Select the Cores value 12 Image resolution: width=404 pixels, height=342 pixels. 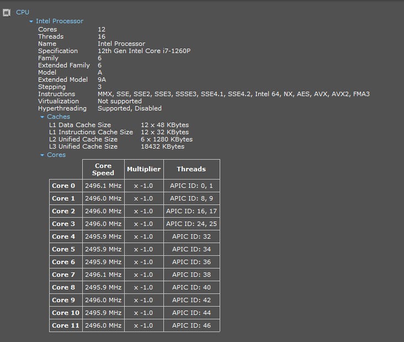(x=102, y=29)
